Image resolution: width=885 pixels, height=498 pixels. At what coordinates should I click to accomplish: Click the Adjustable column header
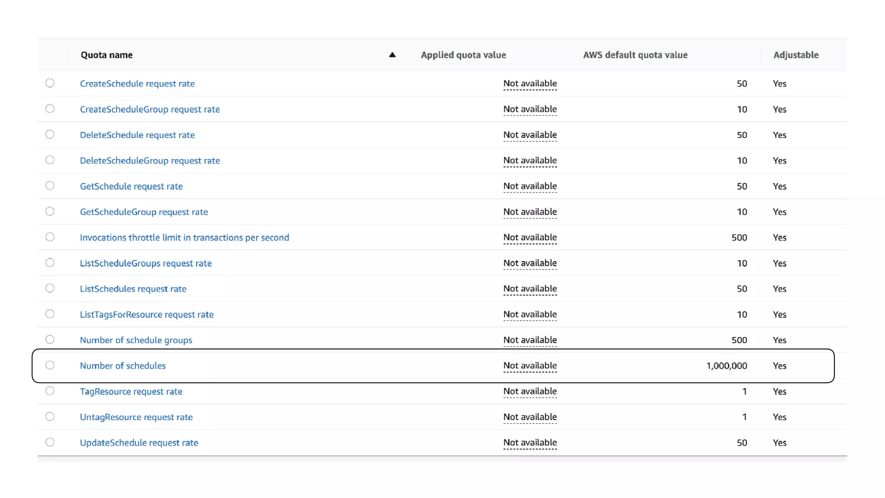(x=796, y=55)
